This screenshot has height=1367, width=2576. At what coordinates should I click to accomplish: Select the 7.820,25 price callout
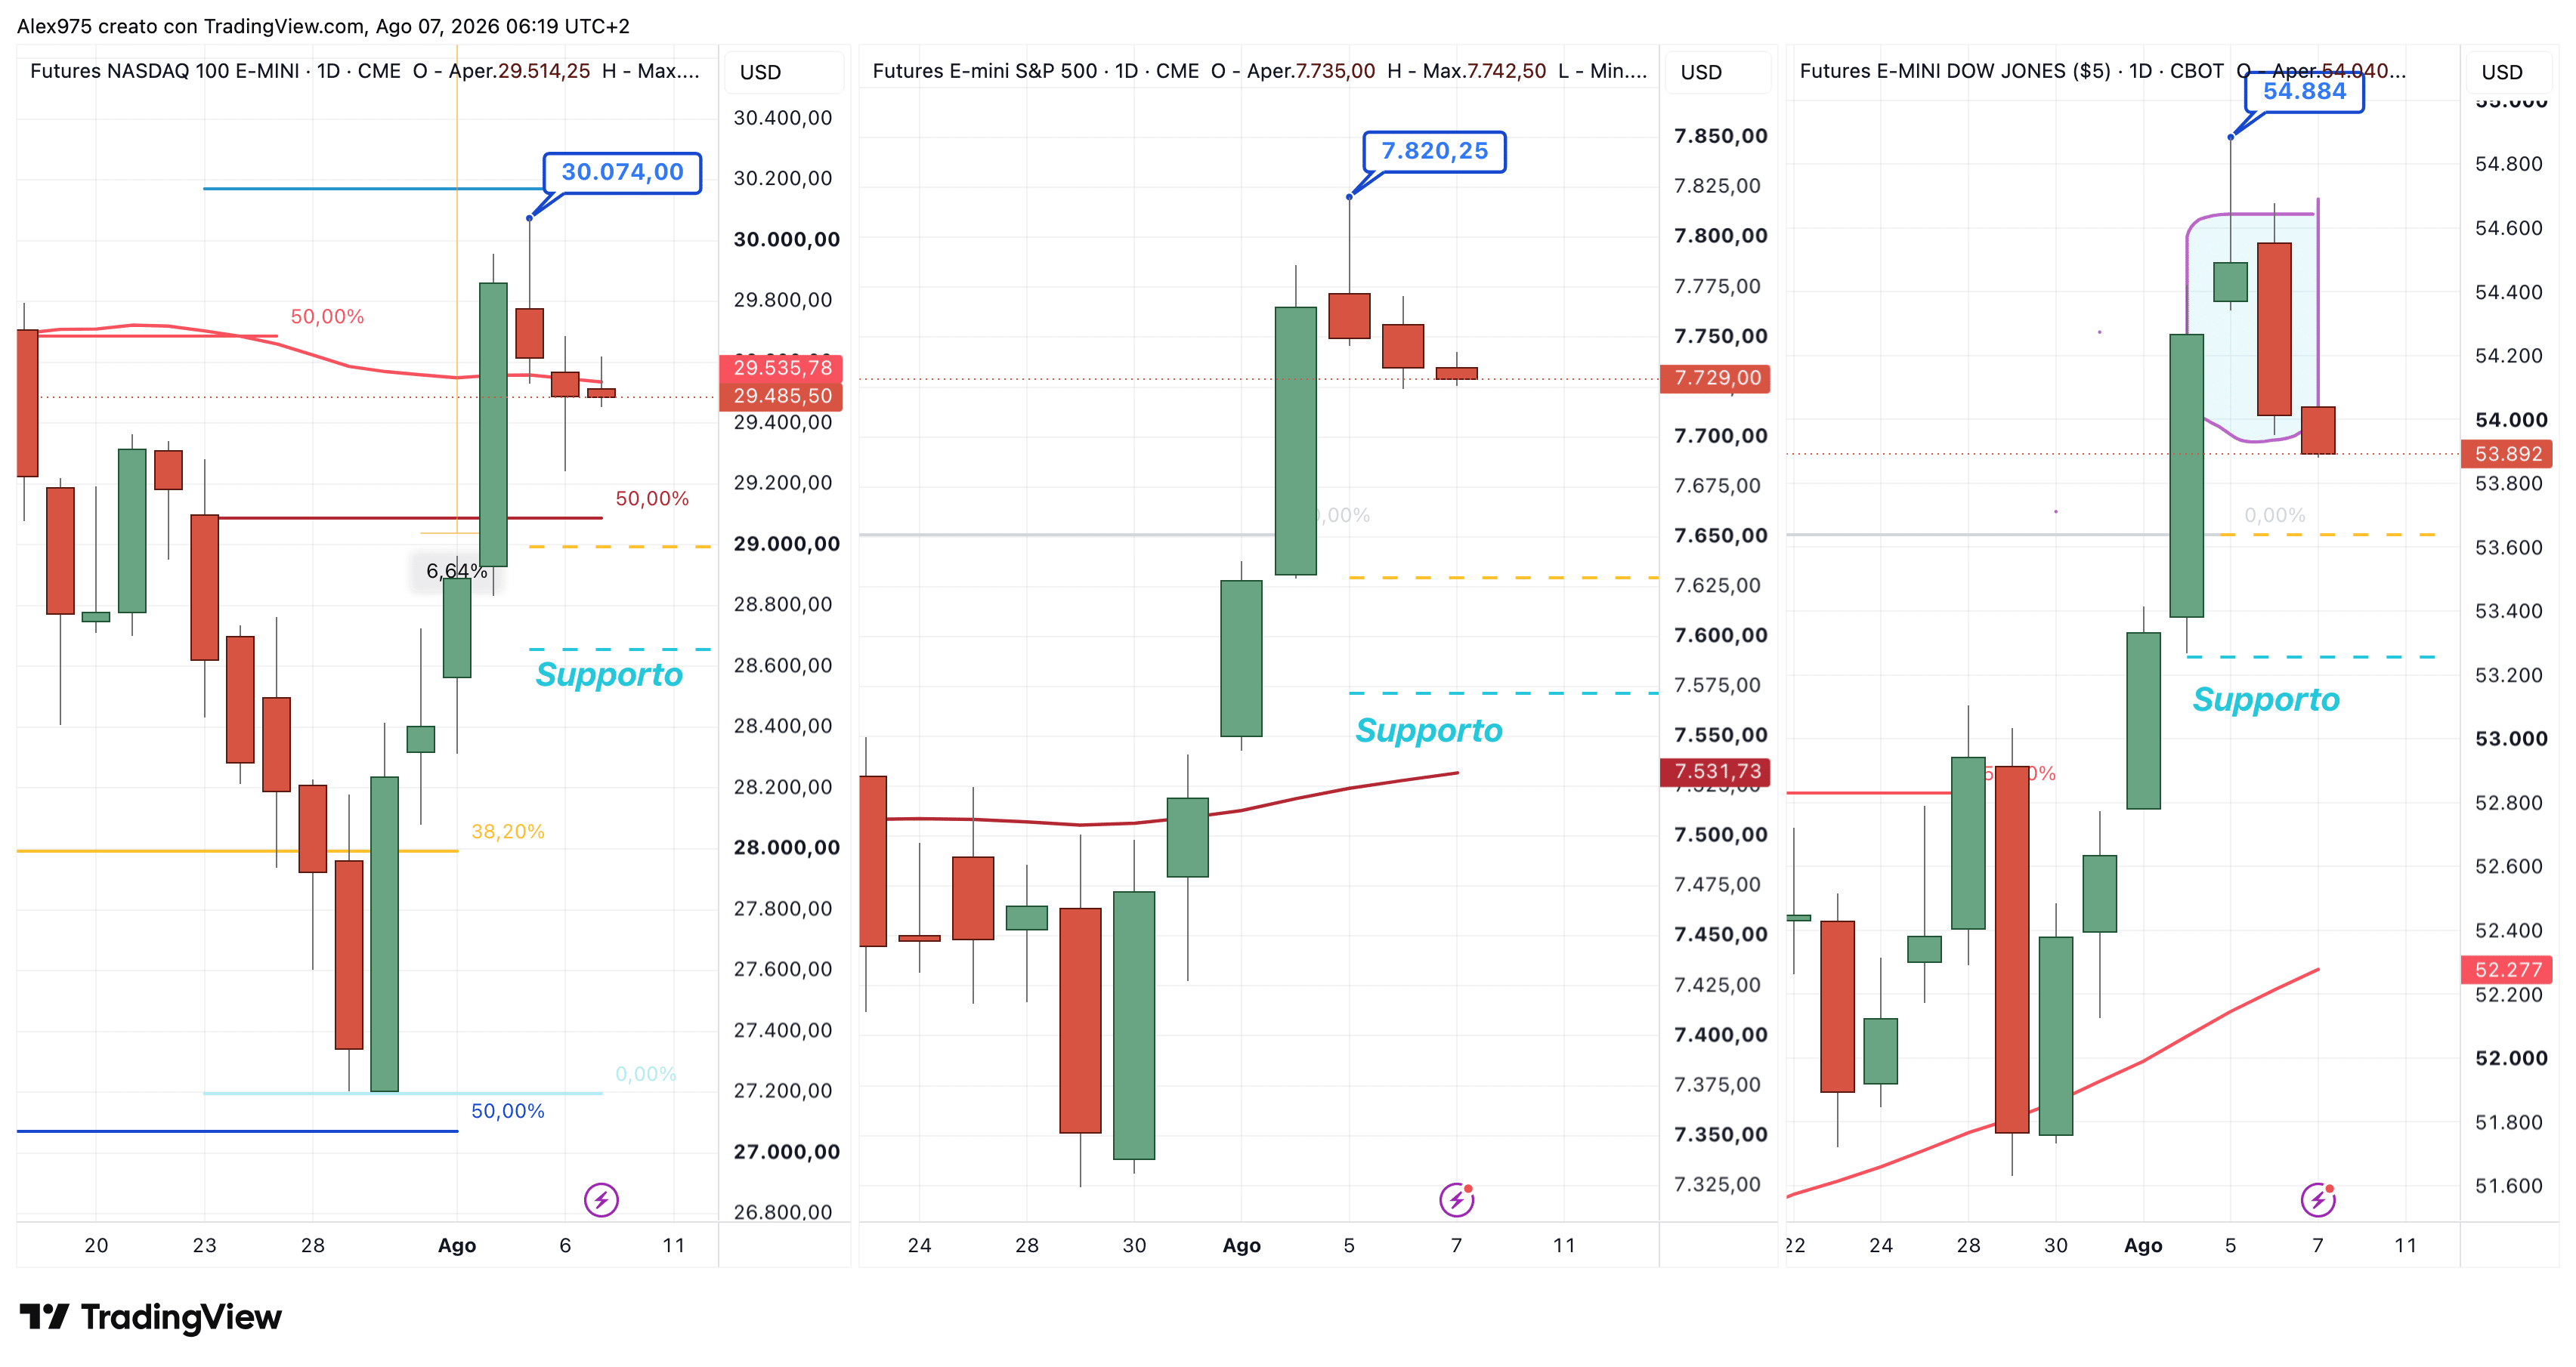(x=1434, y=151)
